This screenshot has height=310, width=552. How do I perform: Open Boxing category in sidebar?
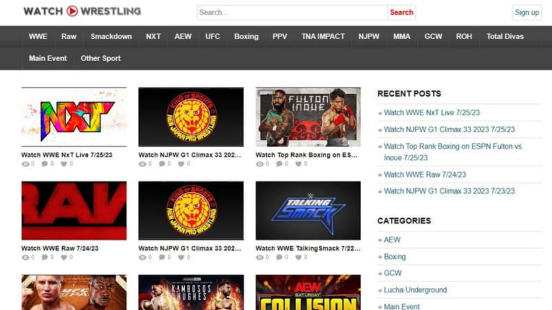[395, 257]
